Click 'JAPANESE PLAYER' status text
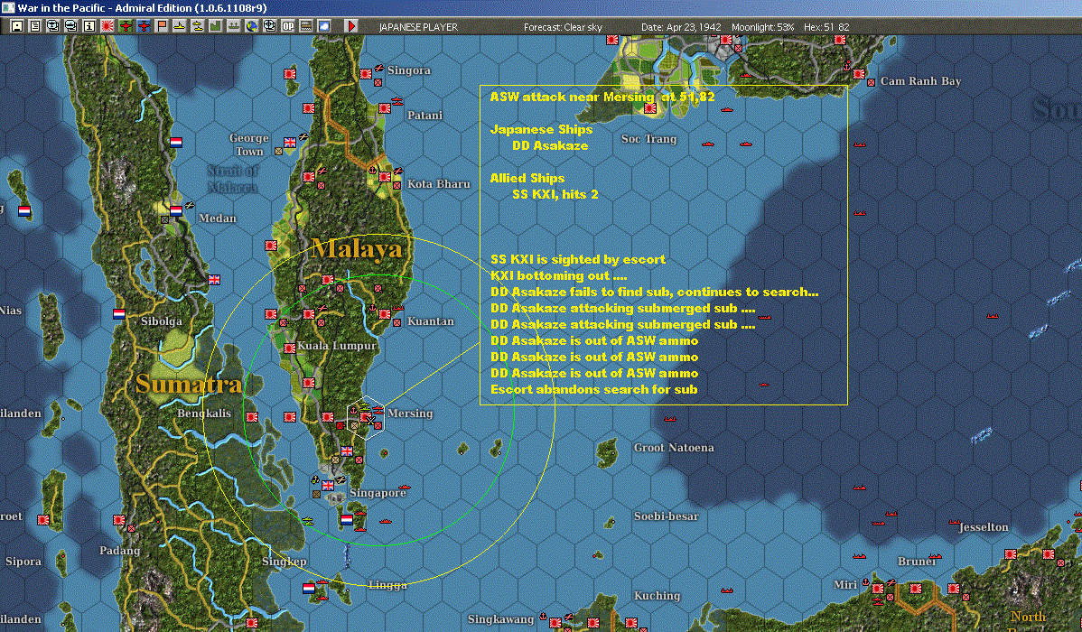The width and height of the screenshot is (1082, 632). pos(418,27)
